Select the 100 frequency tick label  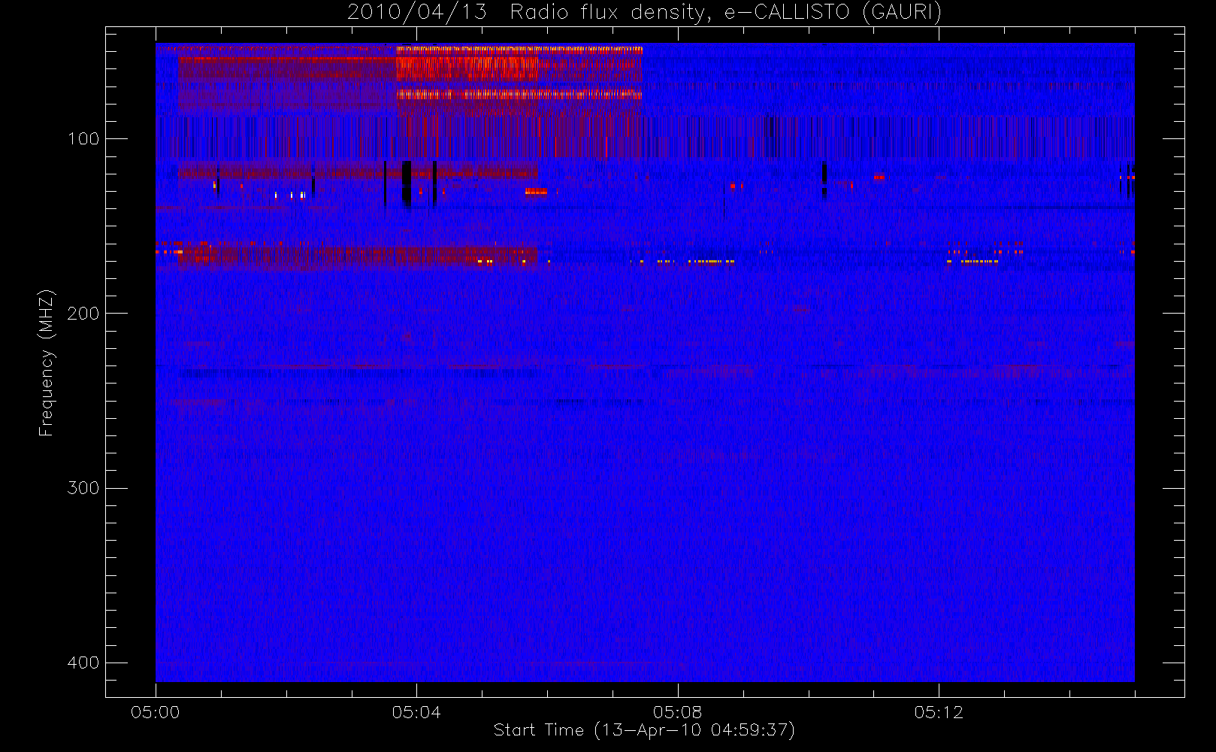[x=83, y=139]
